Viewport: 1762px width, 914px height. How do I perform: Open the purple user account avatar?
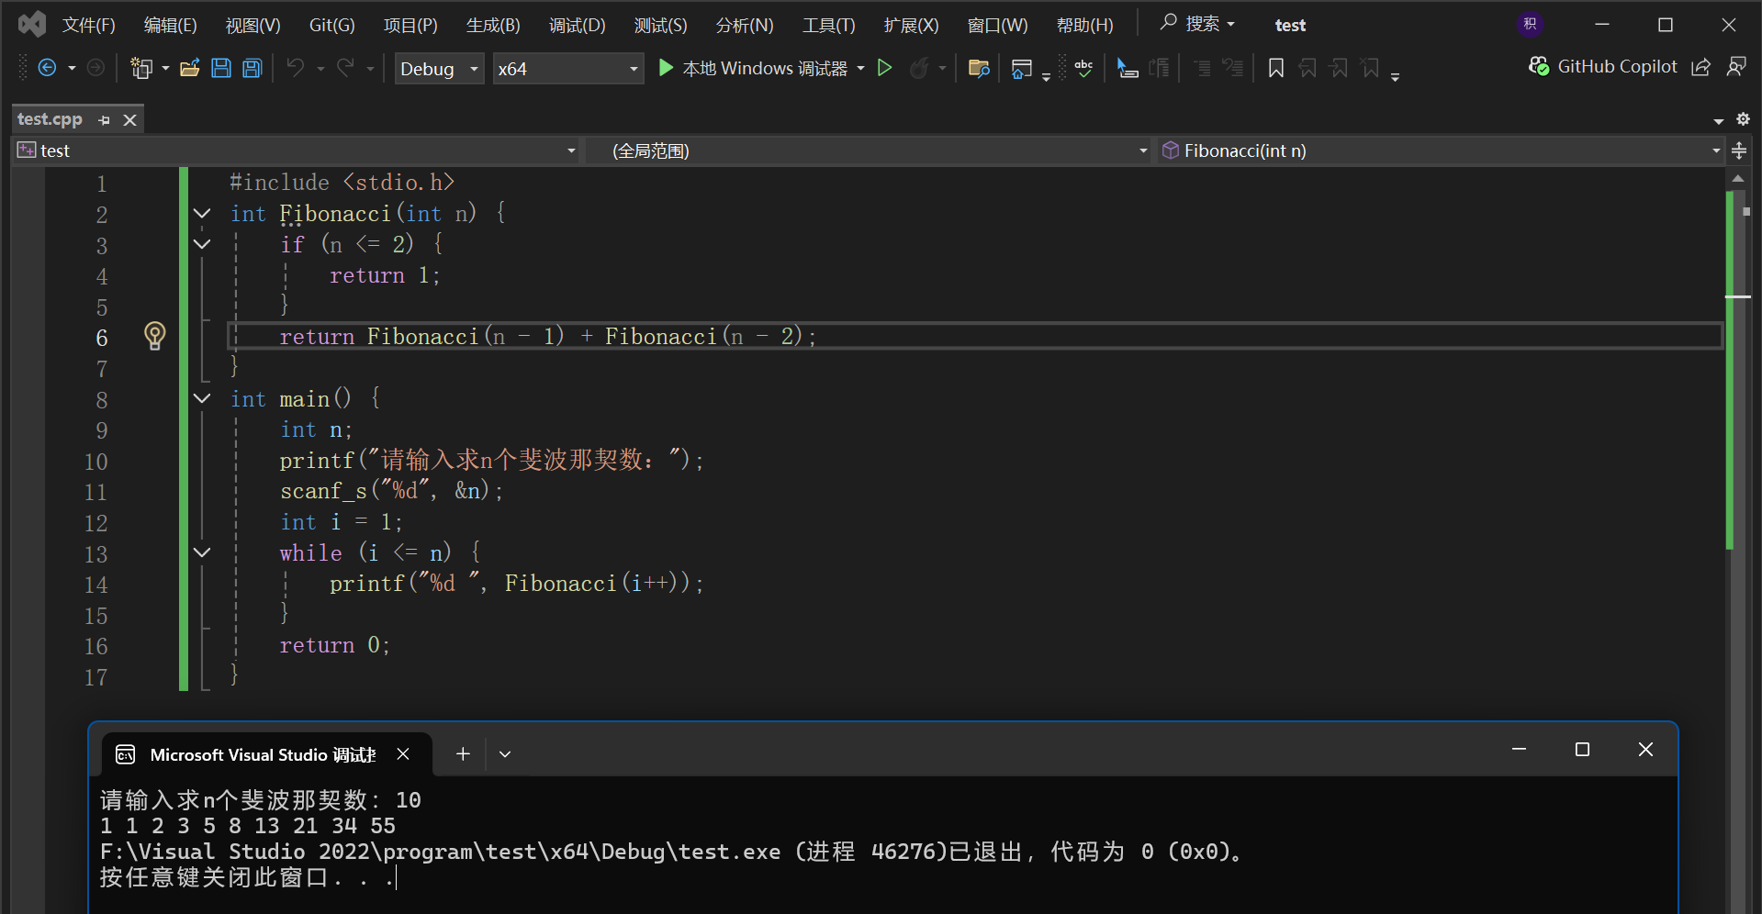1530,25
